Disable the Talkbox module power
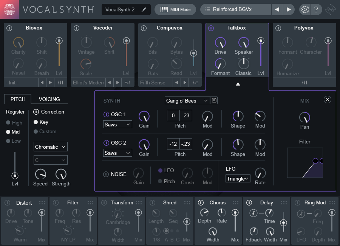 pyautogui.click(x=211, y=28)
